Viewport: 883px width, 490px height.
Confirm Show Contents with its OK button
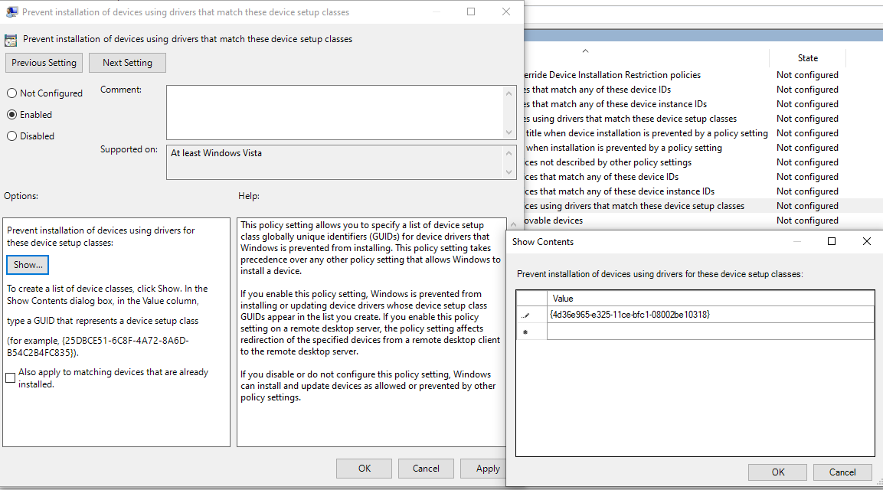point(777,472)
